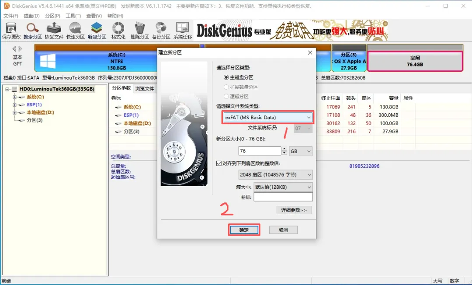Click the Windows logo on system C partition bar

click(x=48, y=61)
